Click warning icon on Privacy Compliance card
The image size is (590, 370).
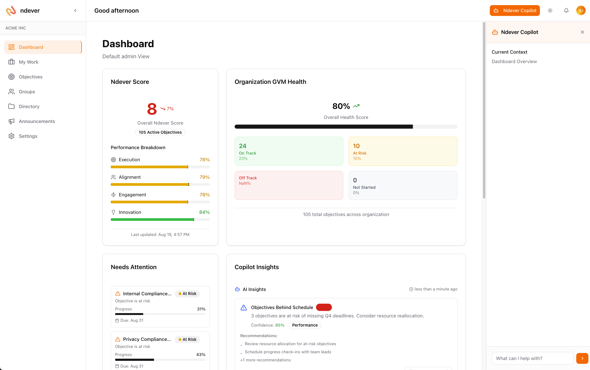(118, 339)
